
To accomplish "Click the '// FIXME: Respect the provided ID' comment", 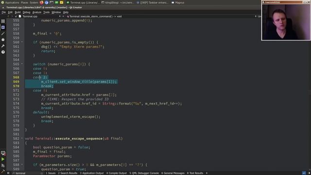I will pyautogui.click(x=75, y=99).
